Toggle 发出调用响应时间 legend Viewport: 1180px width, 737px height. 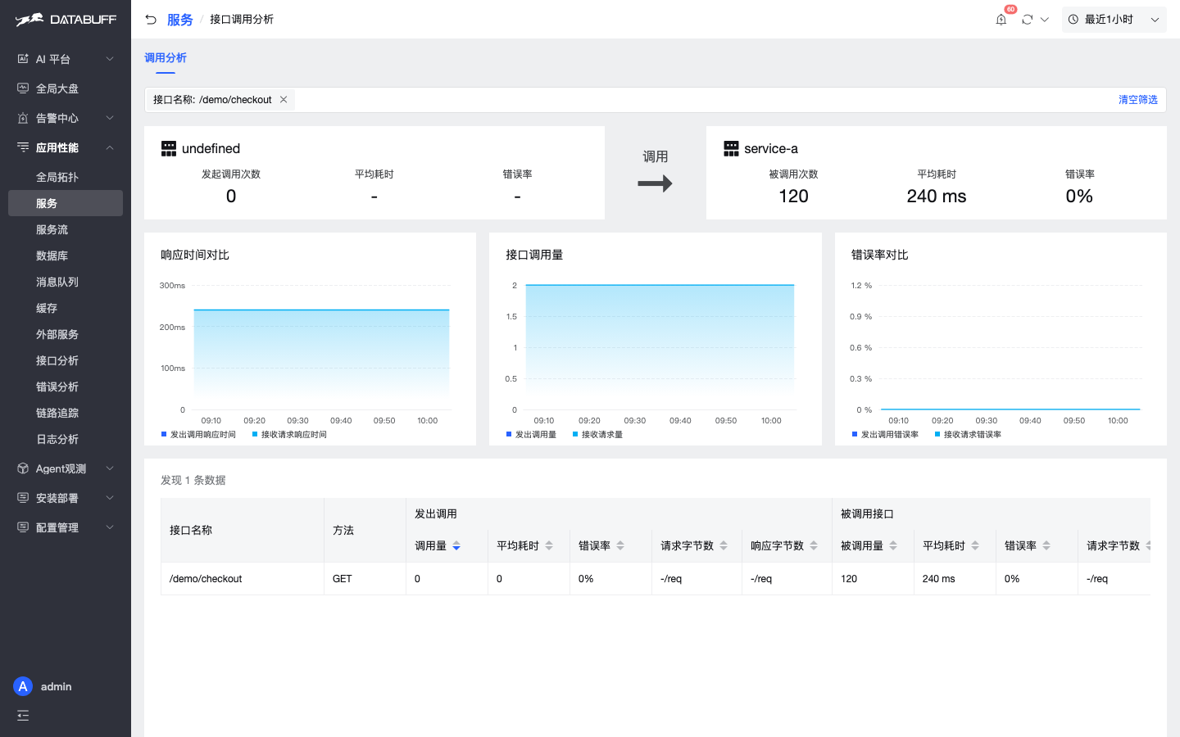pos(198,435)
